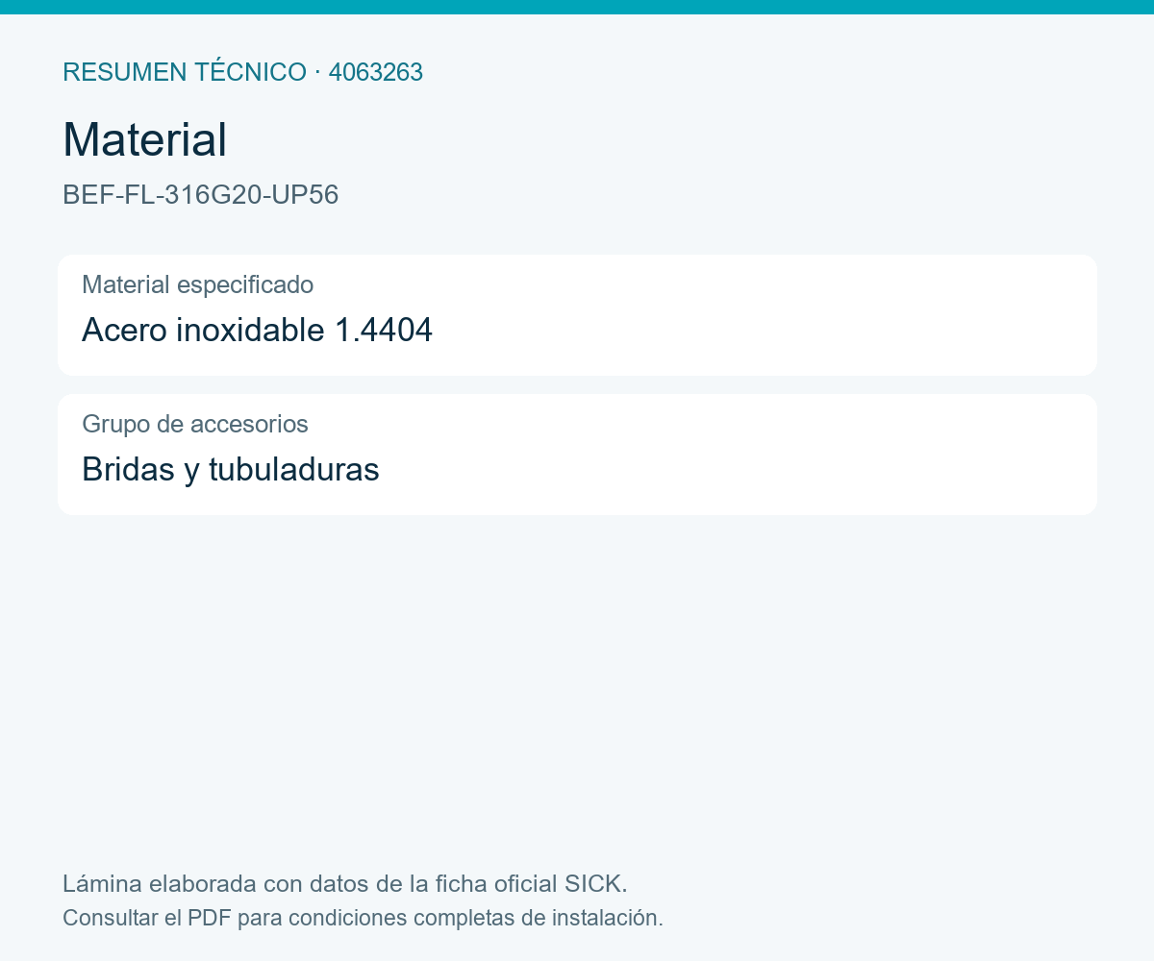Click the 'Grupo de accesorios' label

point(194,424)
